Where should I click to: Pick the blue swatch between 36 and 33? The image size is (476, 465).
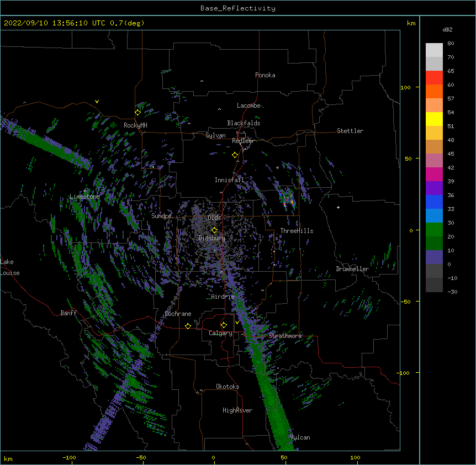(x=434, y=202)
